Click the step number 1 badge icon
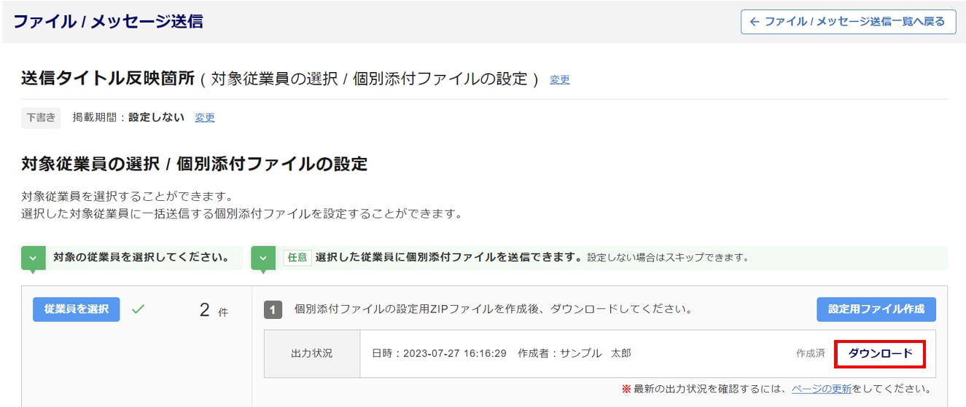The height and width of the screenshot is (407, 966). 273,310
